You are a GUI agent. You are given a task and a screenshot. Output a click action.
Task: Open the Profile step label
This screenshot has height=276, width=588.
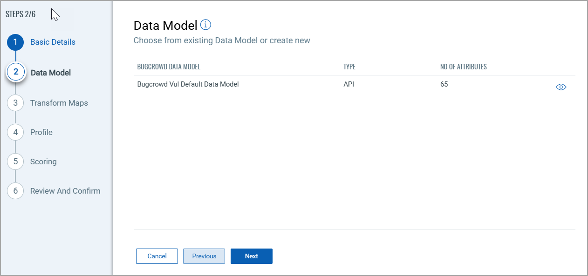(41, 132)
